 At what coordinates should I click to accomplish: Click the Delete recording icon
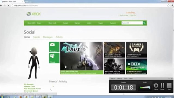[x=156, y=87]
